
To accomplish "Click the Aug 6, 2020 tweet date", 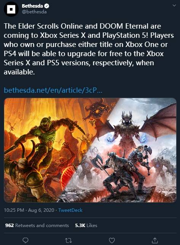I will [x=41, y=210].
